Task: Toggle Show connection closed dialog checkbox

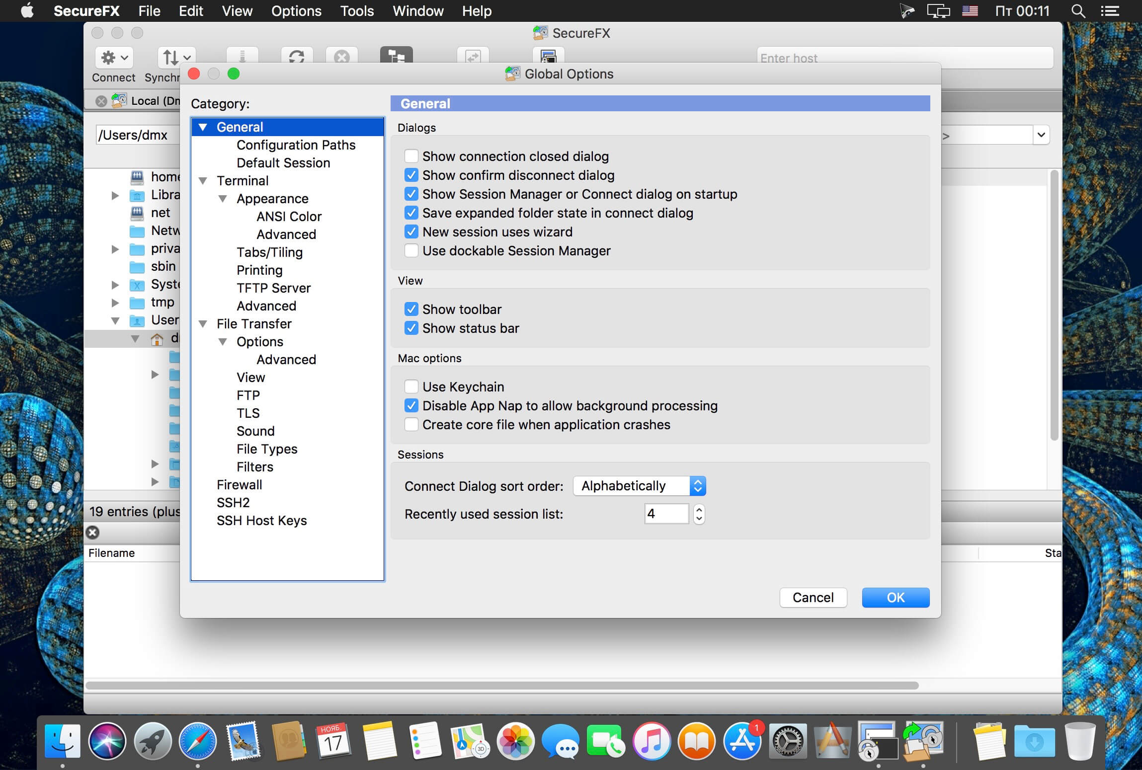Action: 411,155
